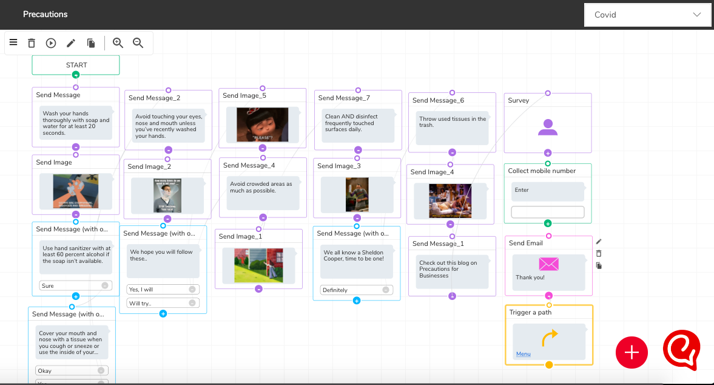Open the hamburger menu in the toolbar
Image resolution: width=714 pixels, height=385 pixels.
(13, 43)
